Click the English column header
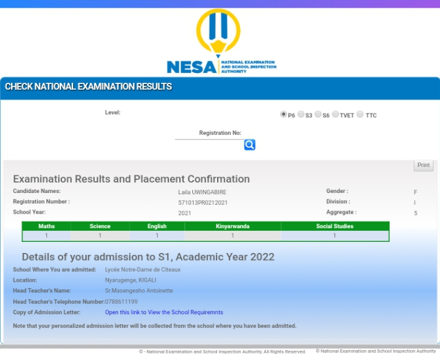Image resolution: width=440 pixels, height=356 pixels. [x=157, y=226]
